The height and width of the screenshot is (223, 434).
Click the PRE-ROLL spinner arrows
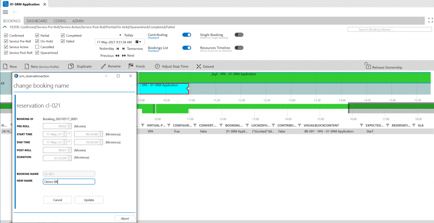click(x=70, y=126)
